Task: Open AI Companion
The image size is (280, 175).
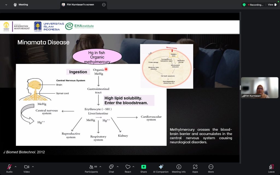Action: 161,167
